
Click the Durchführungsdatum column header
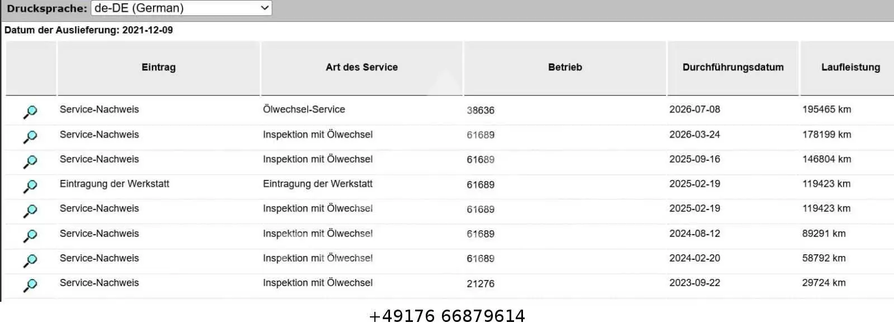(x=733, y=68)
